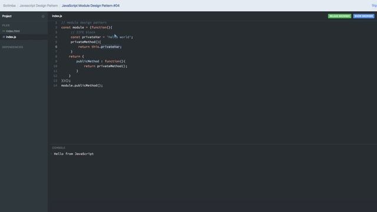Click the "Hello from JavaScript" console output

tap(74, 154)
